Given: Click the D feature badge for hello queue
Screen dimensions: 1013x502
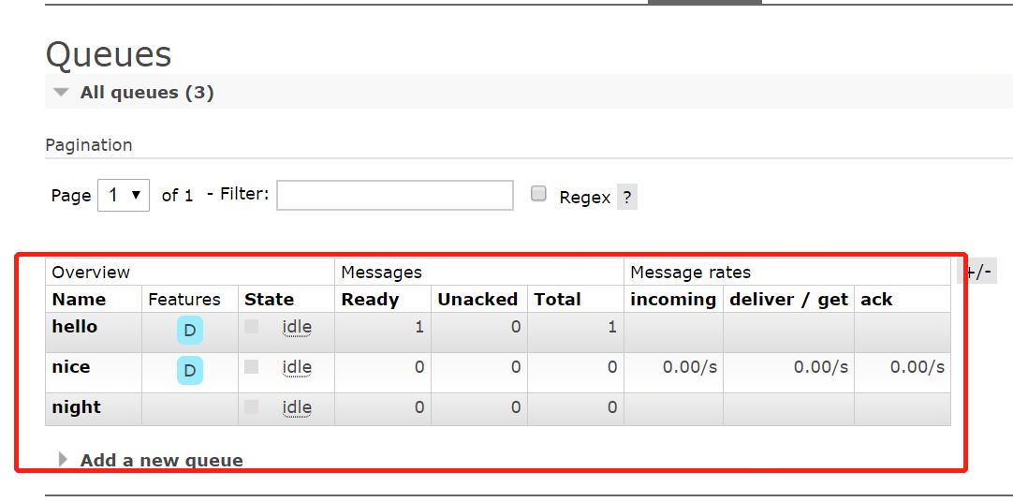Looking at the screenshot, I should click(x=190, y=331).
